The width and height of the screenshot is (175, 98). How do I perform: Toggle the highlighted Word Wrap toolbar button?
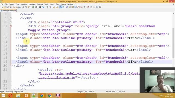[x=61, y=7]
